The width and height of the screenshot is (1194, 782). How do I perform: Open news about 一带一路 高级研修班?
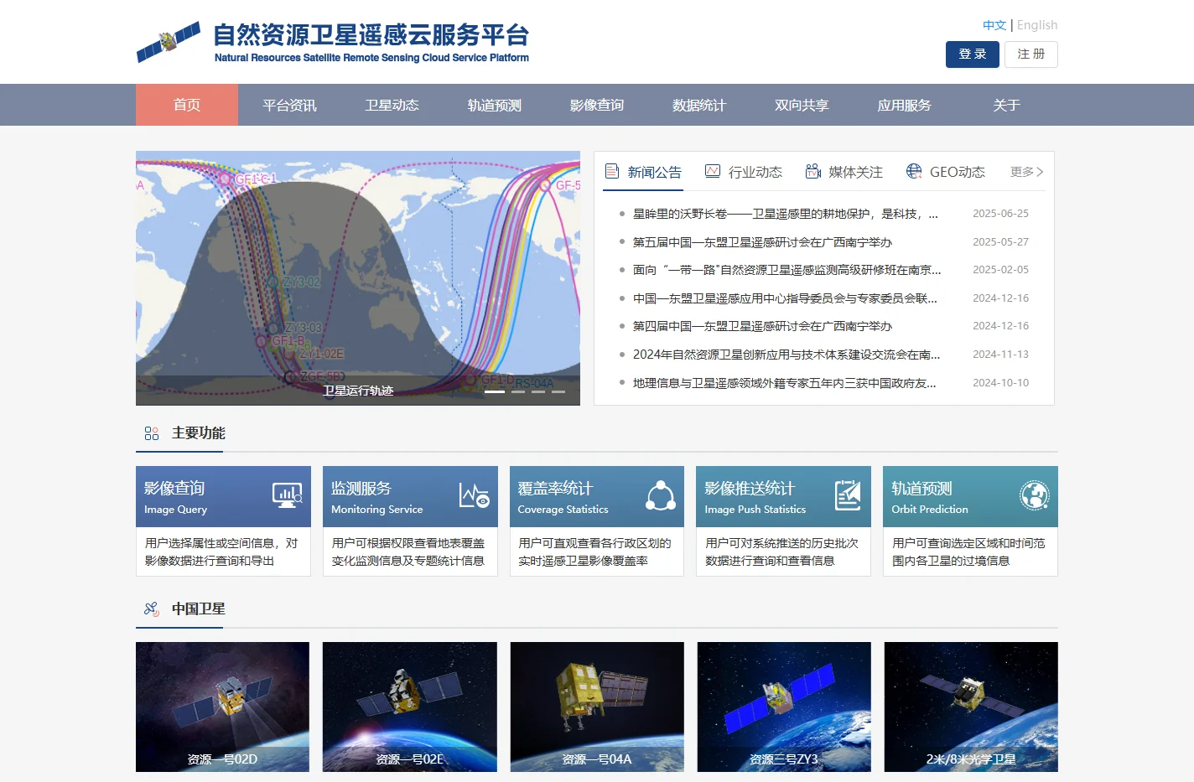point(786,270)
